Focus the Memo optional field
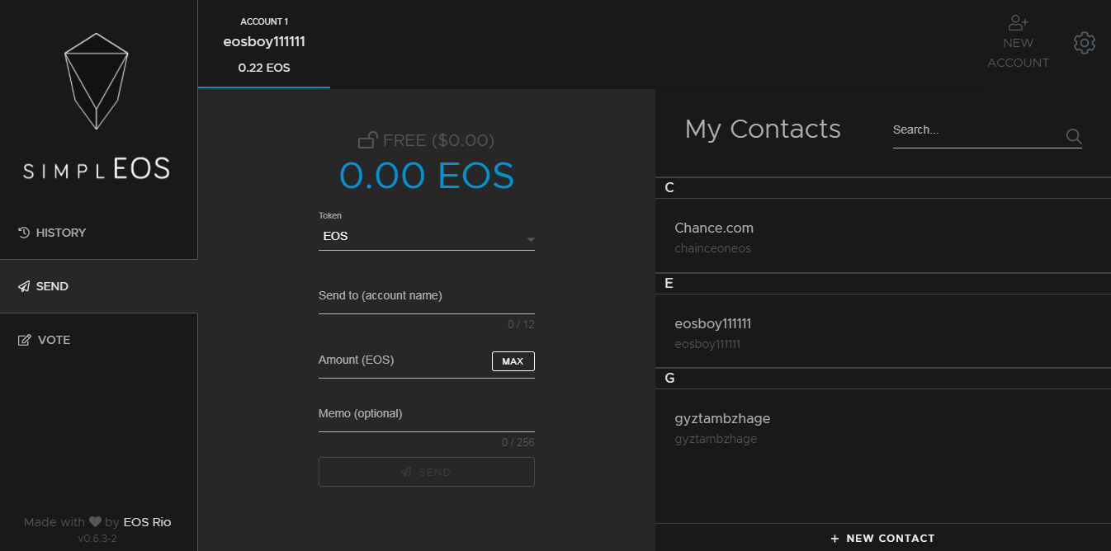The width and height of the screenshot is (1111, 551). point(426,415)
